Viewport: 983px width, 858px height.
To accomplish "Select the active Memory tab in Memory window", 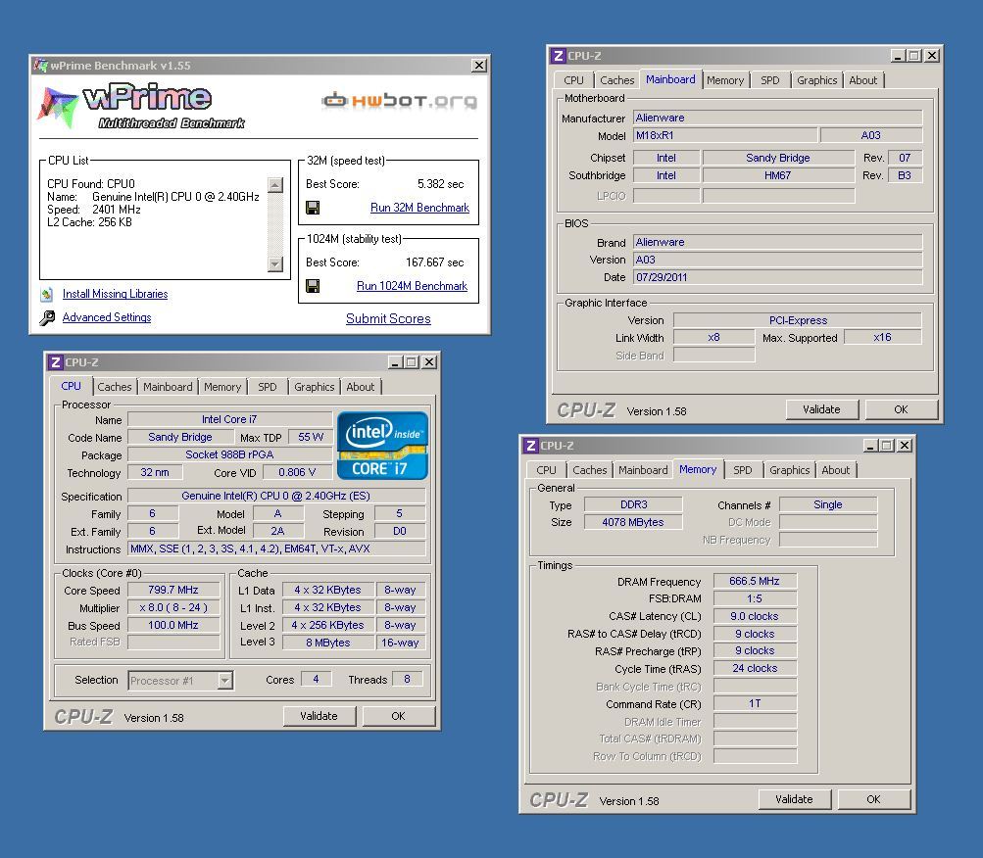I will pyautogui.click(x=698, y=469).
